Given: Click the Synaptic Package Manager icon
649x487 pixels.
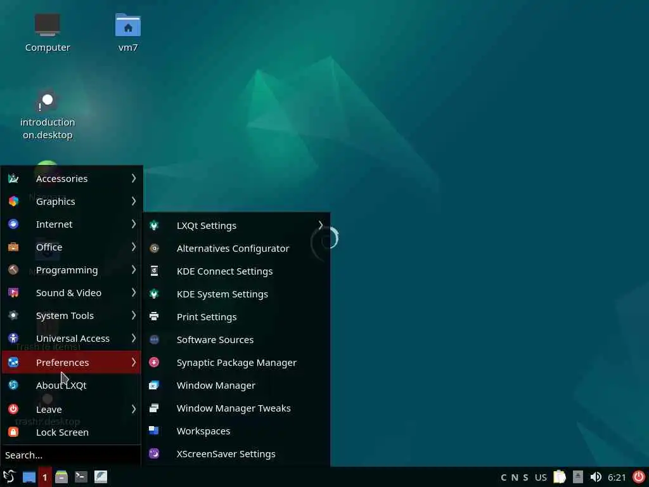Looking at the screenshot, I should [154, 362].
